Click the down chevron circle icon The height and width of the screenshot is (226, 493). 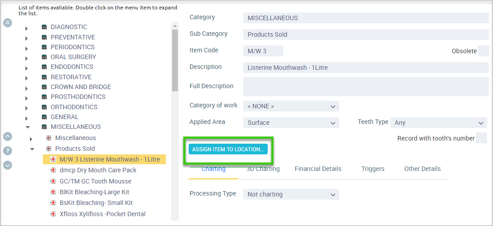(x=8, y=165)
